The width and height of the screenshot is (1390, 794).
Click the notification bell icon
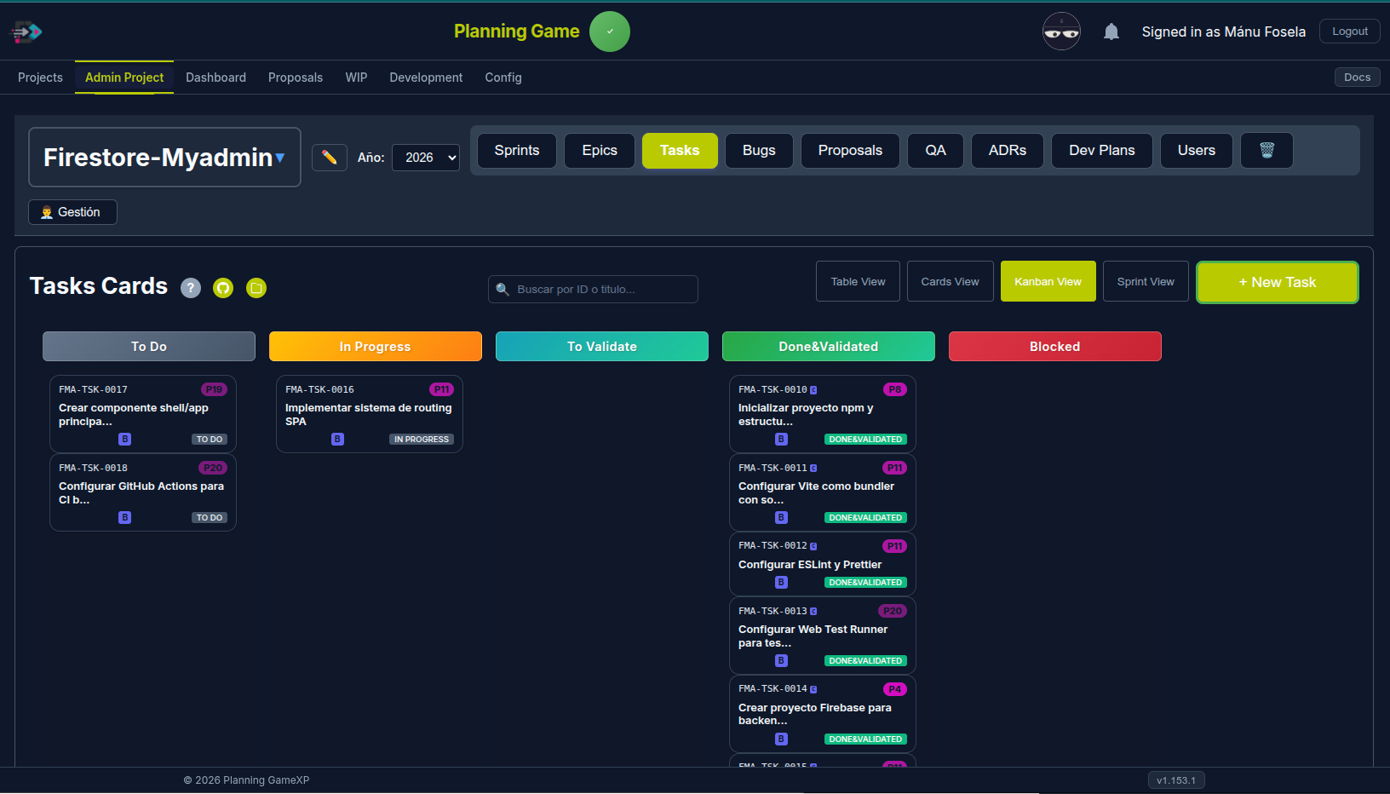tap(1111, 31)
